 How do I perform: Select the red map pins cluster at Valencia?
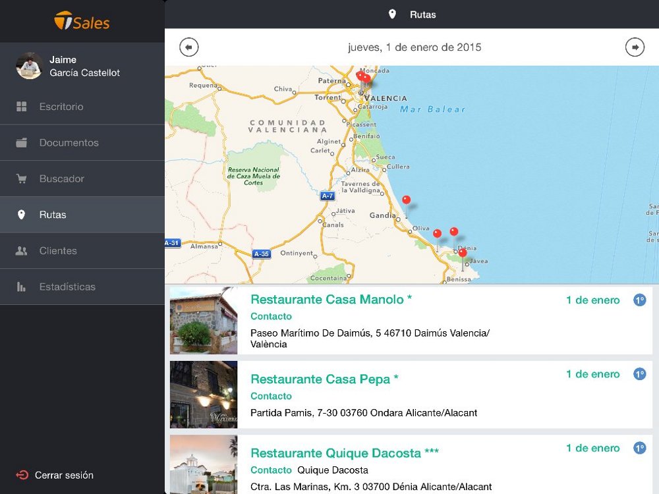(x=363, y=77)
